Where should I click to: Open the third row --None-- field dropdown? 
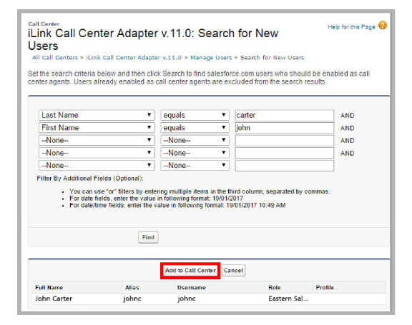coord(97,140)
